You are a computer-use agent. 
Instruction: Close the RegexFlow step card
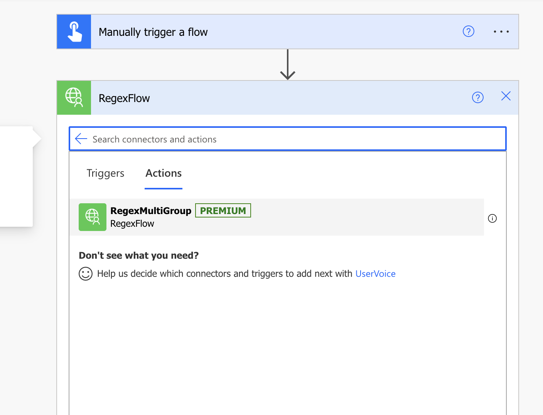pyautogui.click(x=506, y=96)
